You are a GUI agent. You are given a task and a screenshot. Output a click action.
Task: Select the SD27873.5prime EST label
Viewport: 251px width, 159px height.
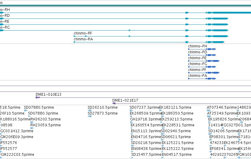coord(103,113)
